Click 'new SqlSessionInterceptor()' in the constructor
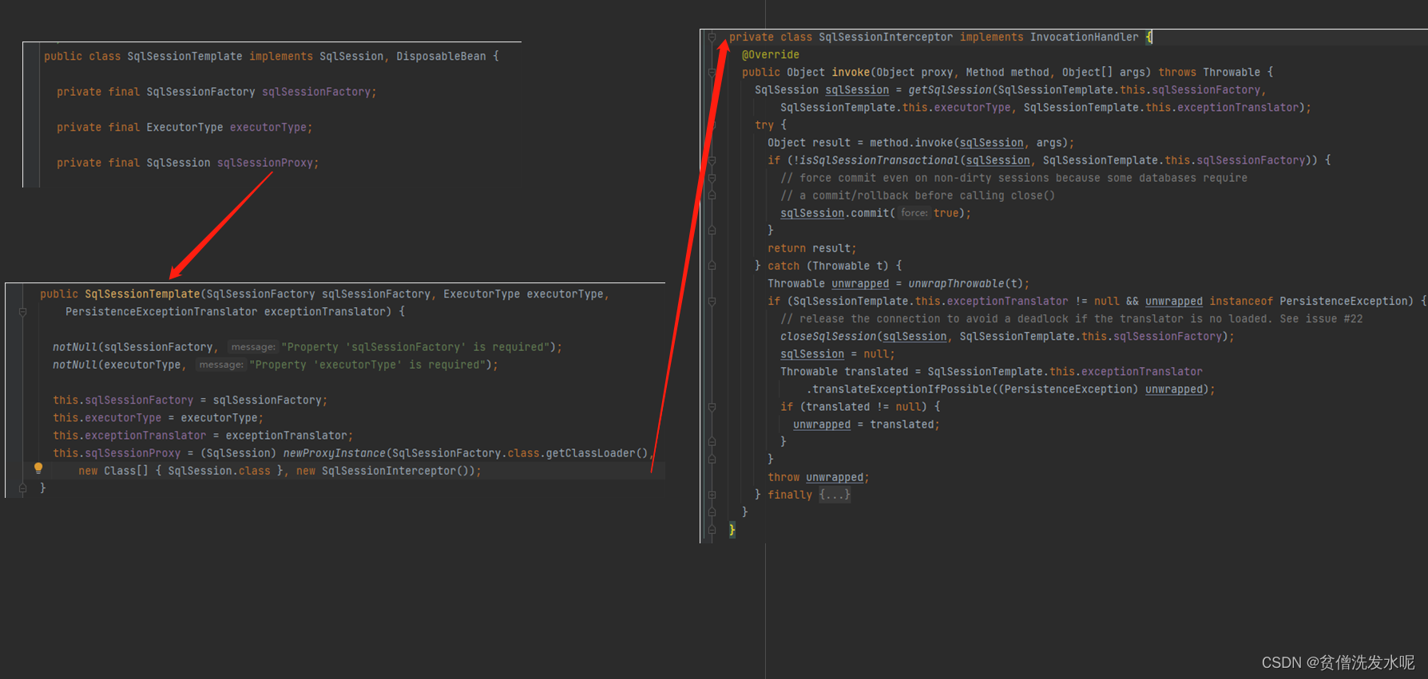This screenshot has height=679, width=1428. click(x=387, y=471)
